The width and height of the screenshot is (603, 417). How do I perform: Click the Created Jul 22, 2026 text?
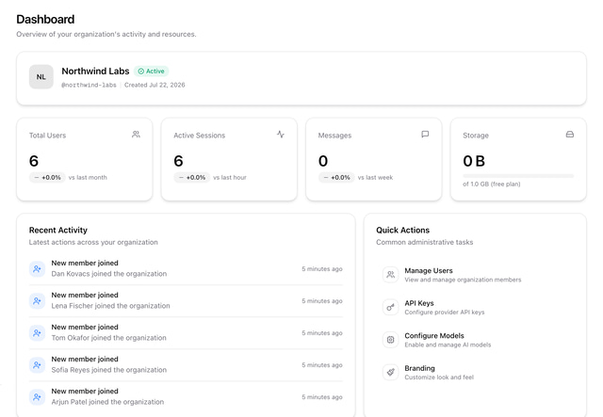coord(155,85)
